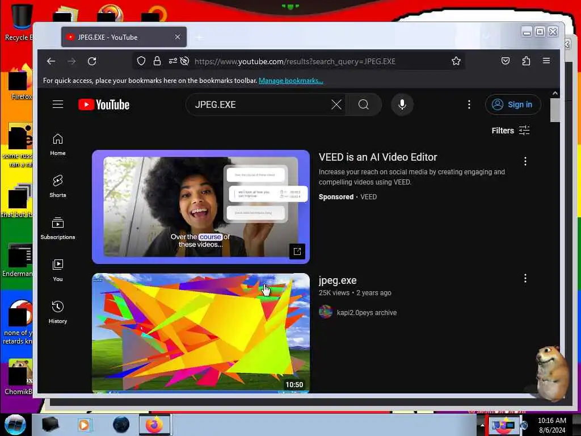The width and height of the screenshot is (581, 436).
Task: Bookmark this page with the star icon
Action: coord(456,61)
